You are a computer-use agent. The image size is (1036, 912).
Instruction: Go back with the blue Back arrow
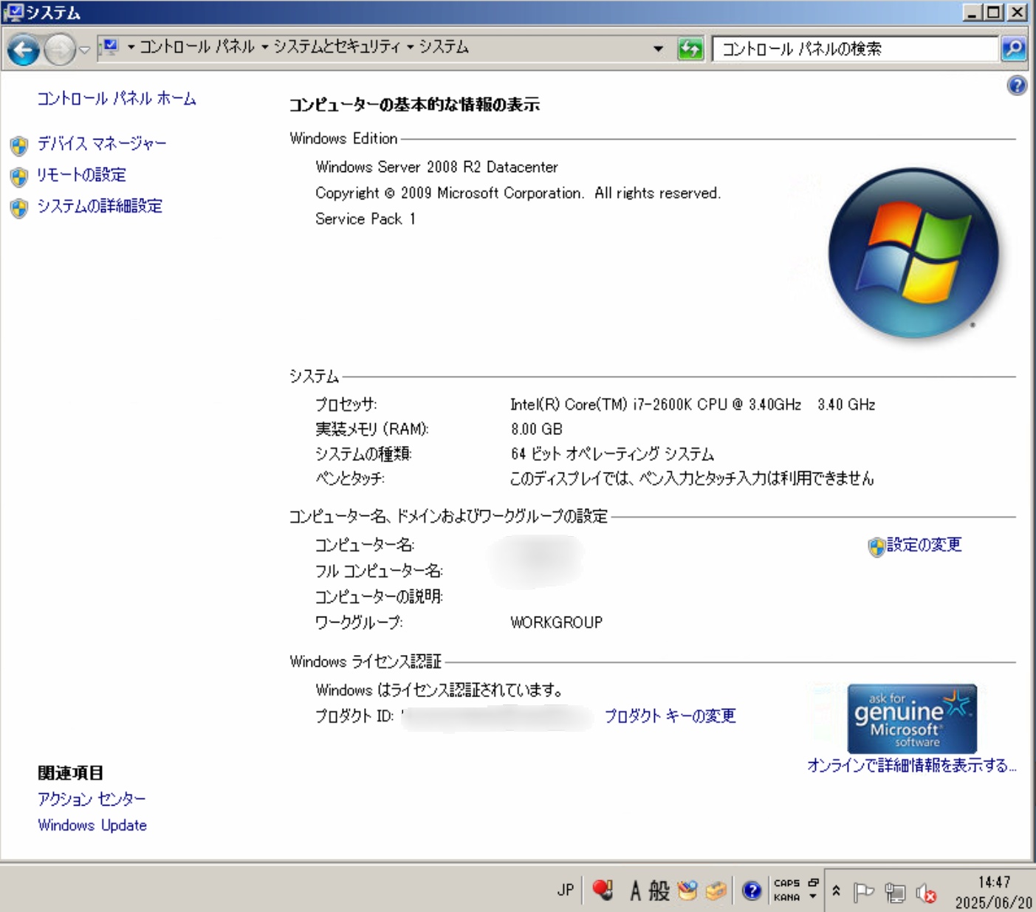pyautogui.click(x=23, y=50)
